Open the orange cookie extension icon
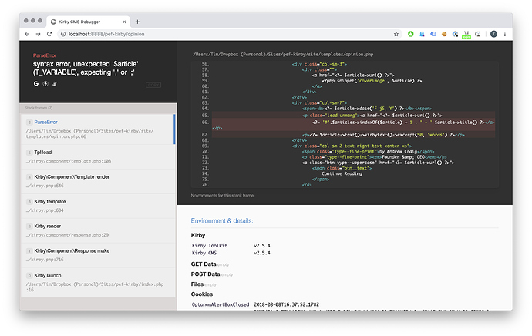Screen dimensions: 532x336 tap(444, 34)
